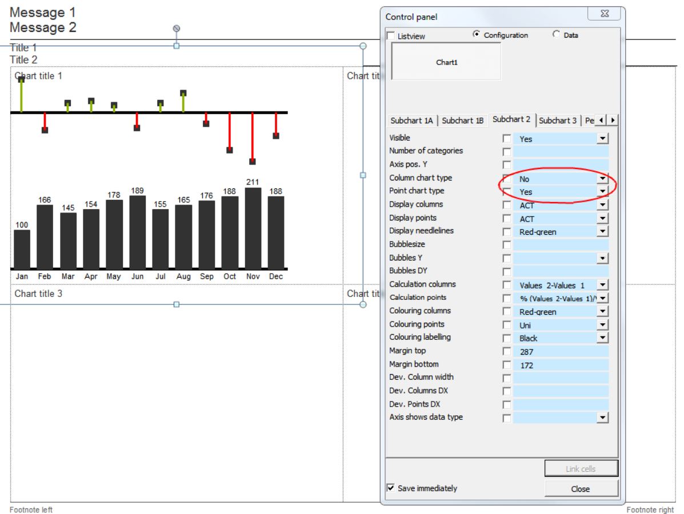Viewport: 684px width, 514px height.
Task: Open the Colouring columns dropdown
Action: pos(602,311)
